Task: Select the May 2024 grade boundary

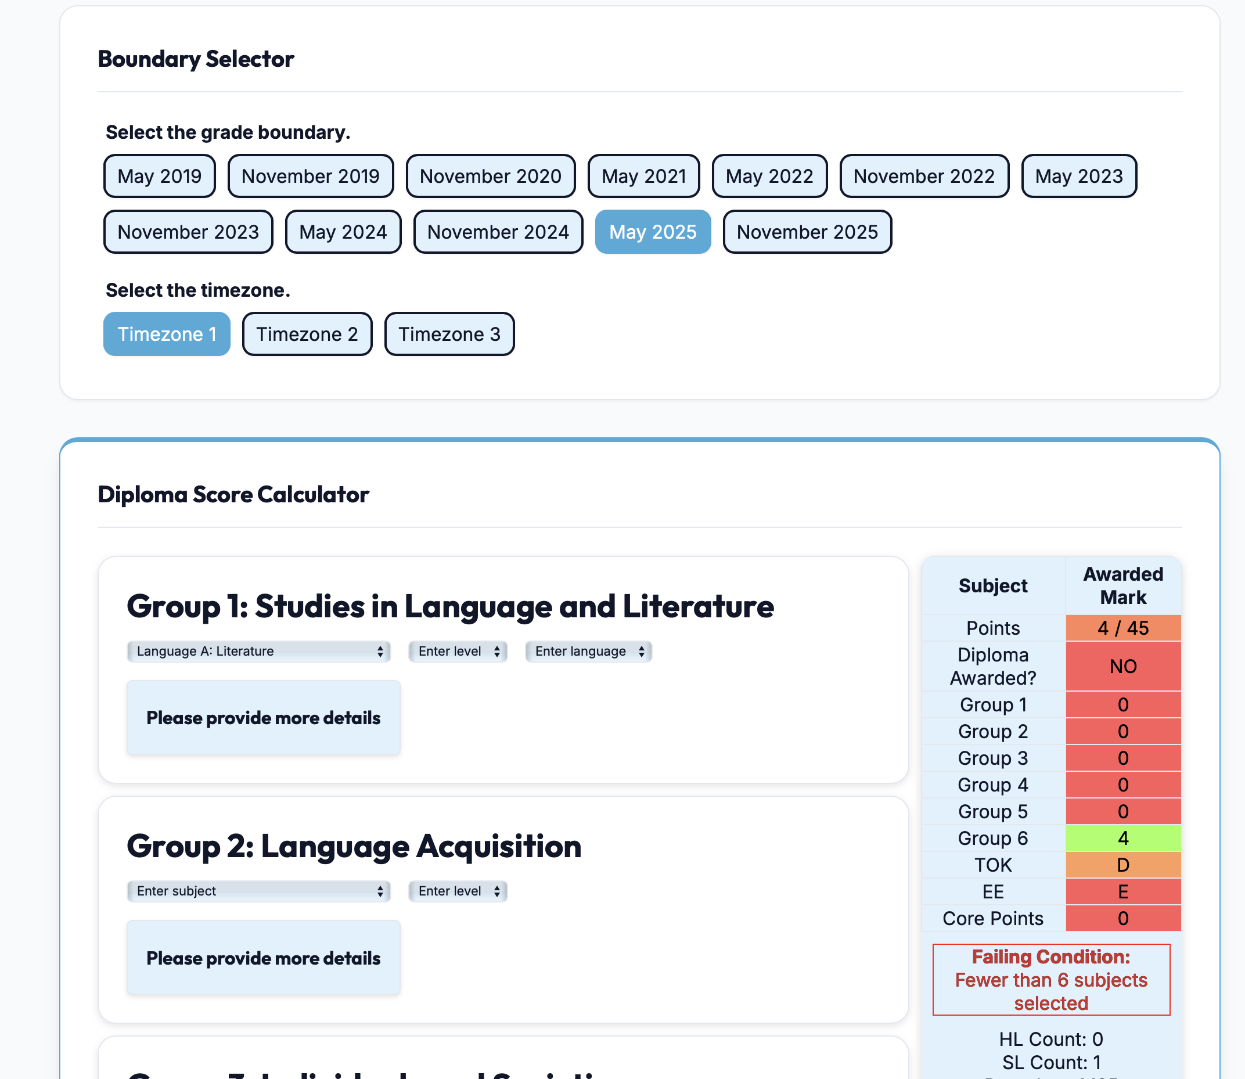Action: 343,232
